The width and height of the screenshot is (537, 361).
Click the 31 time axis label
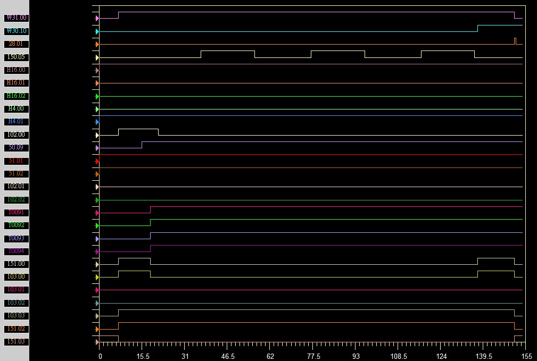click(185, 357)
